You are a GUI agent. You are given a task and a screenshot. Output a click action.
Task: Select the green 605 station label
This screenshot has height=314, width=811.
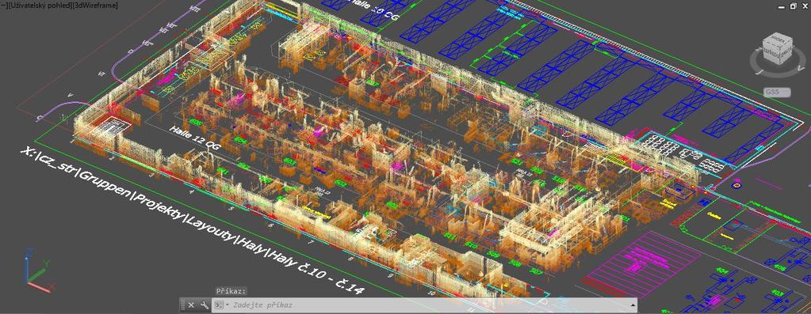(x=196, y=122)
